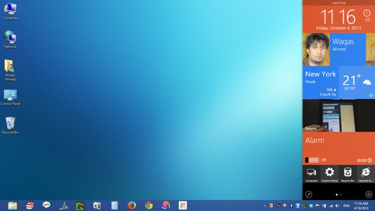Viewport: 375px width, 211px height.
Task: Open Computer tile in the sidebar
Action: (311, 174)
